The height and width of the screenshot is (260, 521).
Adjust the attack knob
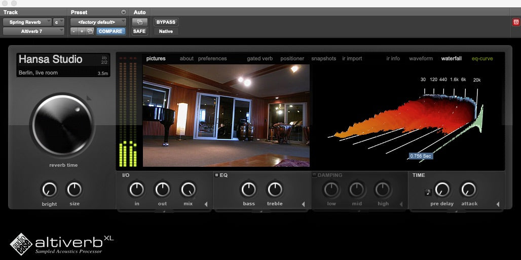click(x=469, y=190)
